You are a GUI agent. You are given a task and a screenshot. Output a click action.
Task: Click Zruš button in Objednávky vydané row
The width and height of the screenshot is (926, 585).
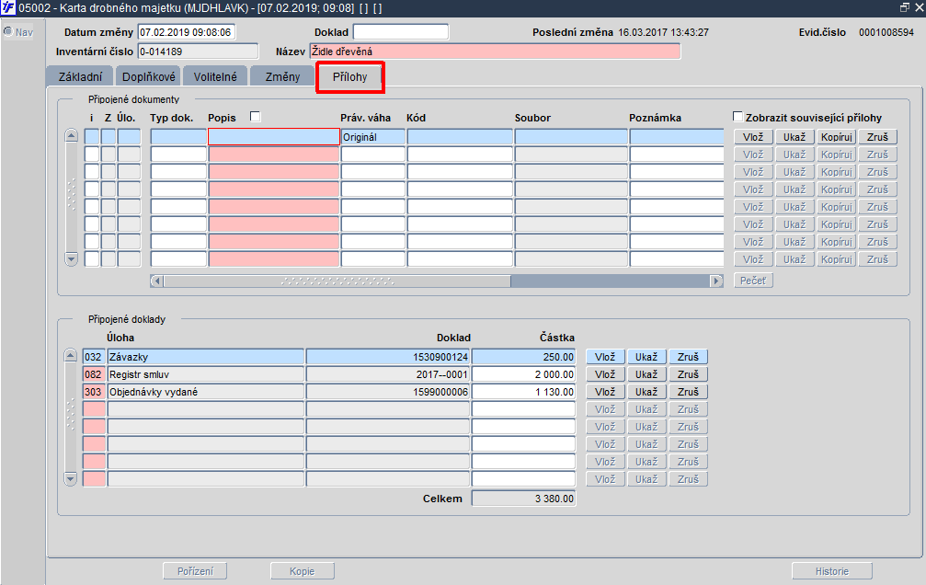pos(688,392)
